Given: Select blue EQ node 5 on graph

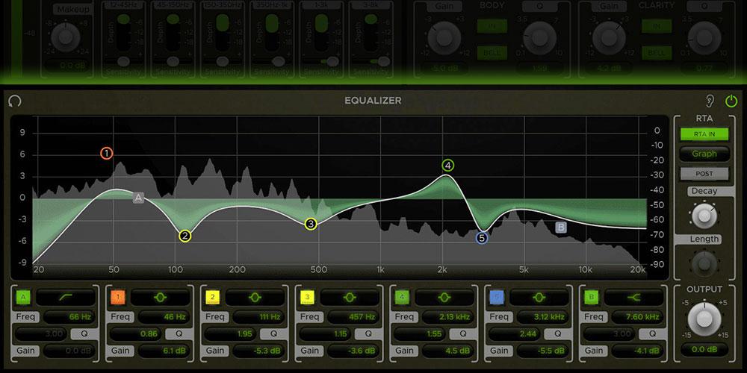Looking at the screenshot, I should 482,238.
